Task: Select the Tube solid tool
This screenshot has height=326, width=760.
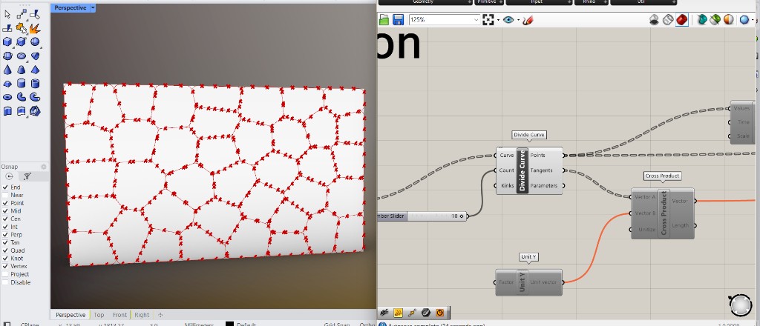Action: (34, 84)
